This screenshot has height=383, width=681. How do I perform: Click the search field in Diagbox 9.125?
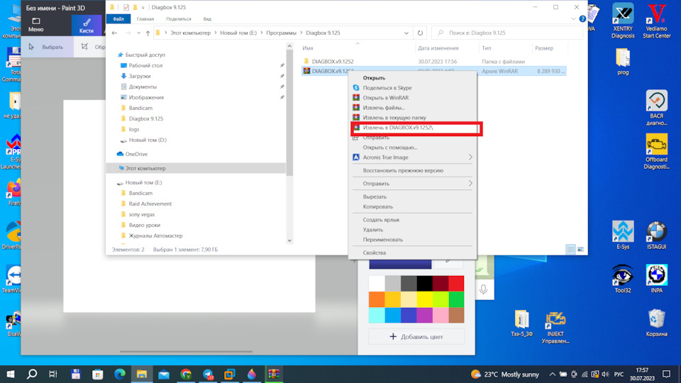[506, 33]
